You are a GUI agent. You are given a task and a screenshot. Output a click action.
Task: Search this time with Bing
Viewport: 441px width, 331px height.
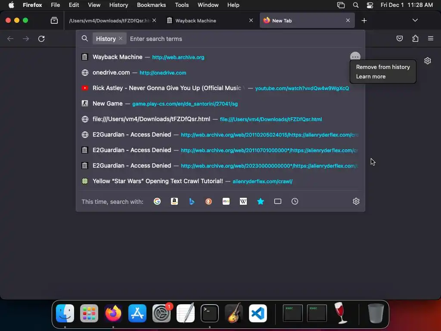pos(192,201)
